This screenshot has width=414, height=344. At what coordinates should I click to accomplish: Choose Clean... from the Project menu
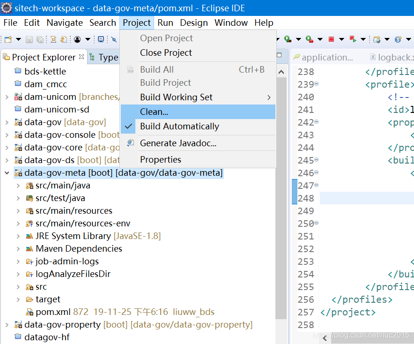198,112
